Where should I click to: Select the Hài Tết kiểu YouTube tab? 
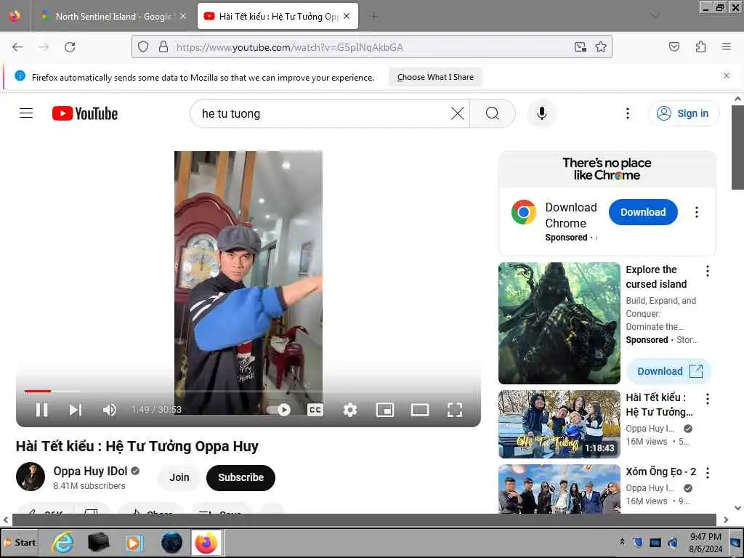278,16
